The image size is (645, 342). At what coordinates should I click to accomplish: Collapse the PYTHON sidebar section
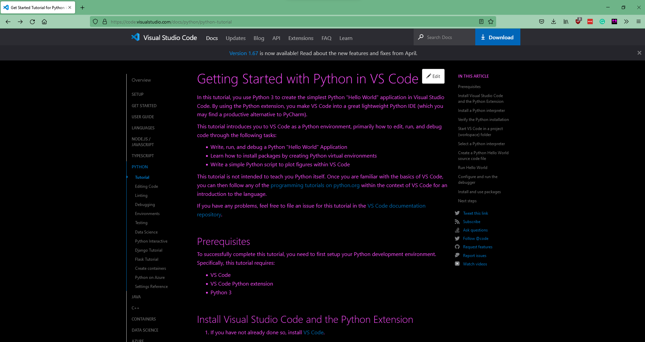(x=140, y=167)
